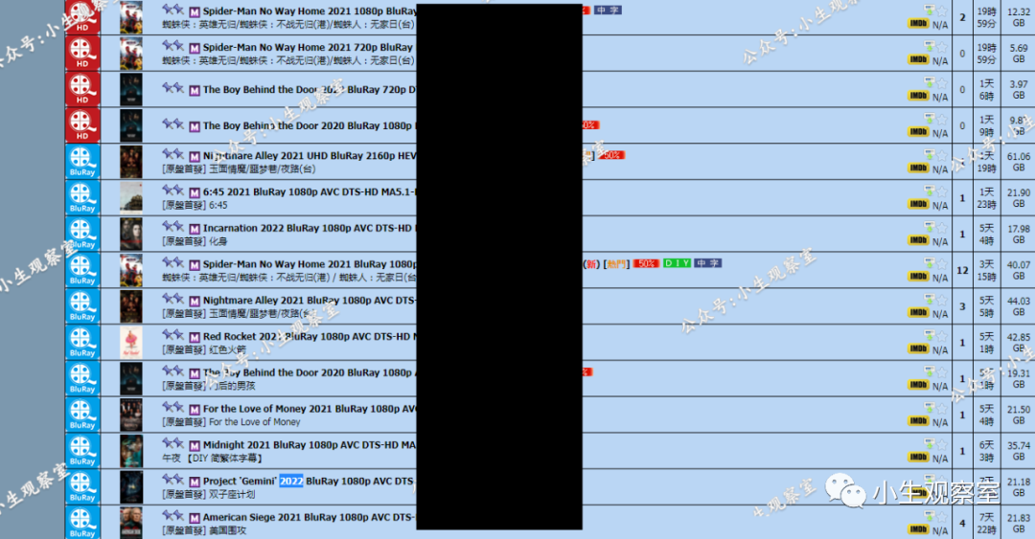Open For the Love of Money 2021 title
Viewport: 1035px width, 539px height.
pos(310,409)
